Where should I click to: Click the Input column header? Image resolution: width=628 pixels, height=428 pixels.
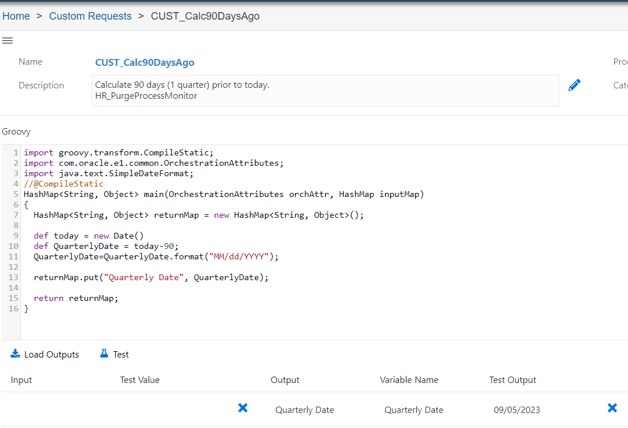click(x=21, y=380)
